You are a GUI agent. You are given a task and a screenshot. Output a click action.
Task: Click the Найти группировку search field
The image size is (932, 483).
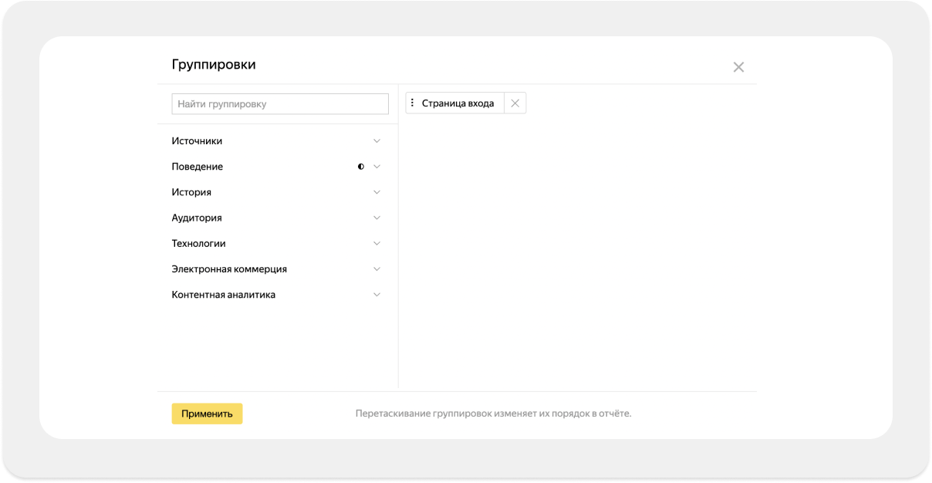pos(280,104)
